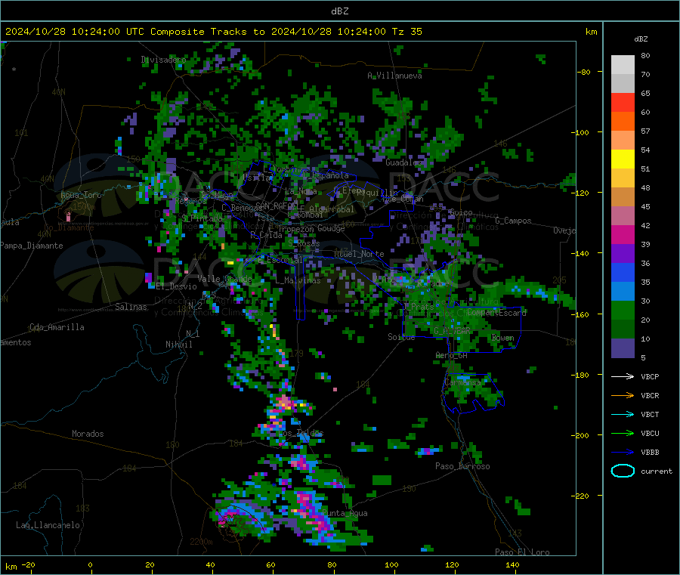680x575 pixels.
Task: Click the cyan 'current' ellipse symbol
Action: 623,471
